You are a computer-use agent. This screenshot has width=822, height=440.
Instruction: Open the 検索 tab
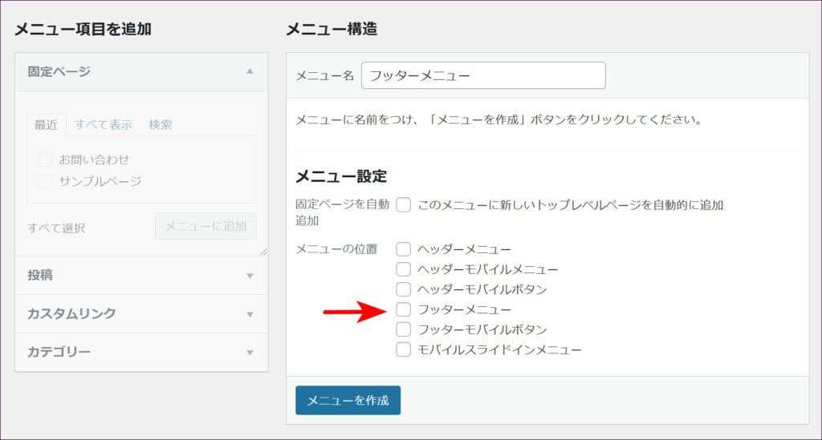click(160, 125)
